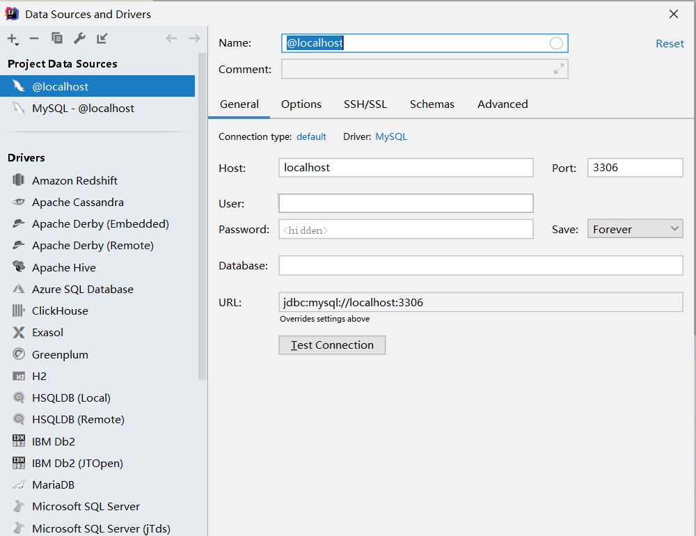Click the HSQLDB (Remote) icon

tap(19, 419)
